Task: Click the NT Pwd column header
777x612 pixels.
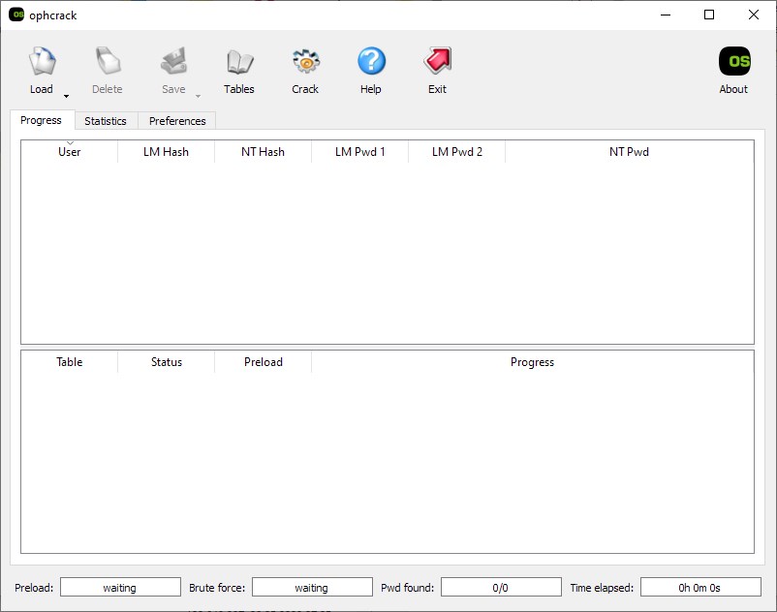Action: pyautogui.click(x=630, y=151)
